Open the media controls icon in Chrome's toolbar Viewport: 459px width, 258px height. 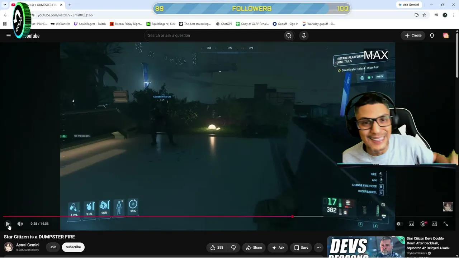(436, 15)
